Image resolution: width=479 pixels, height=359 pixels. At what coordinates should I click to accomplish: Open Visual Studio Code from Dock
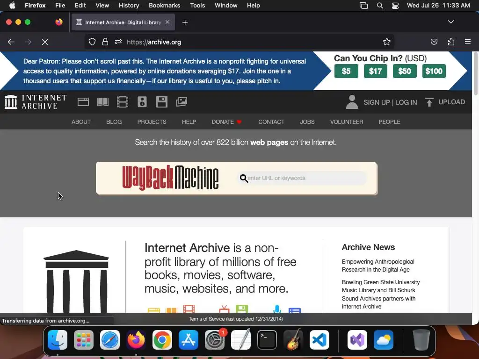[319, 340]
